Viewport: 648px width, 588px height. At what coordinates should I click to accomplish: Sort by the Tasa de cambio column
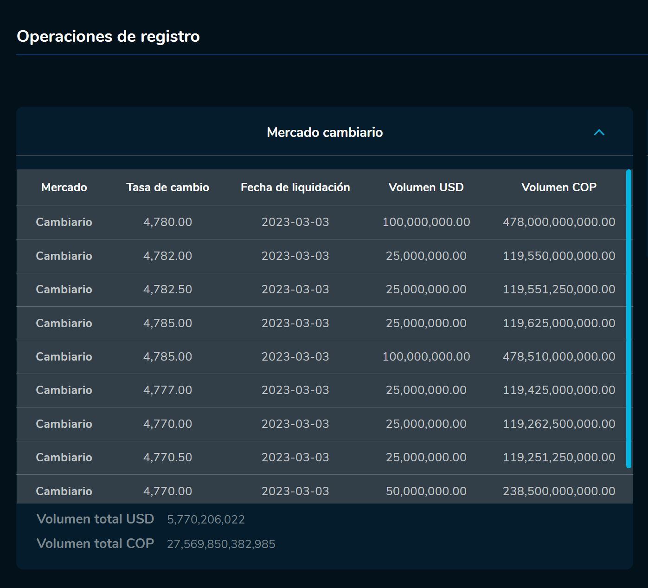(x=168, y=187)
